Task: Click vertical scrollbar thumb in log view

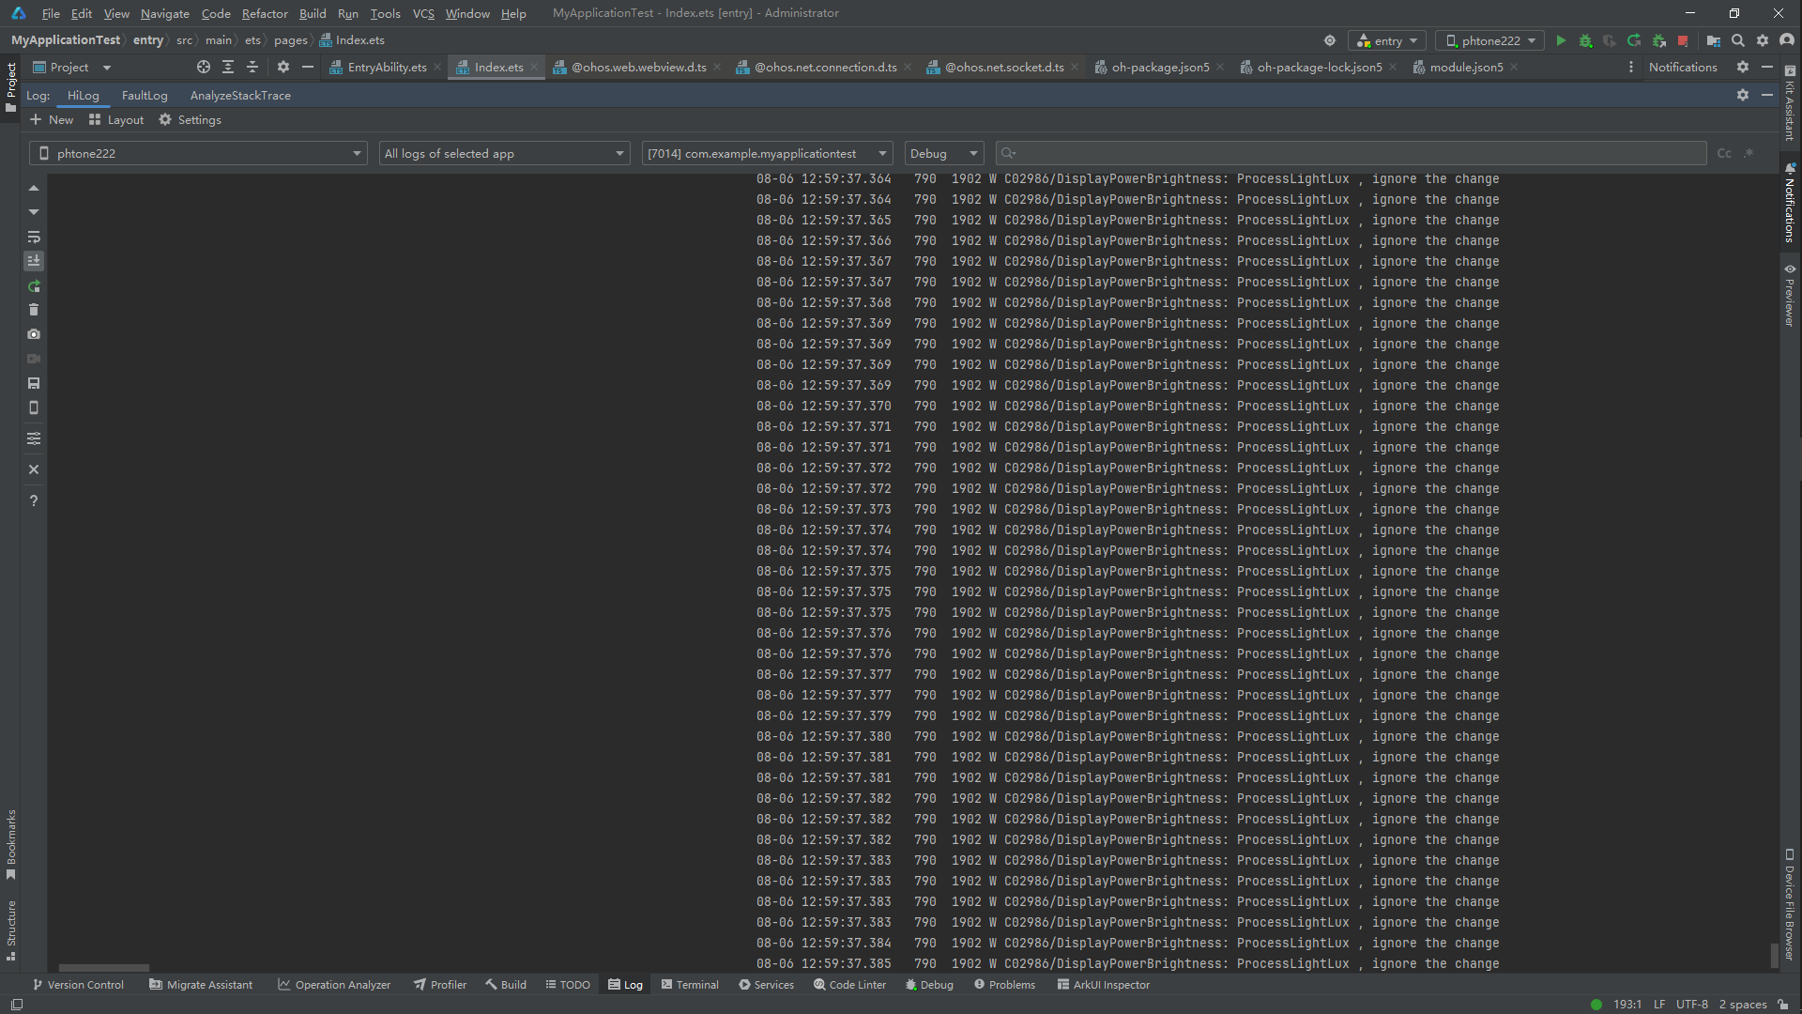Action: click(1774, 955)
